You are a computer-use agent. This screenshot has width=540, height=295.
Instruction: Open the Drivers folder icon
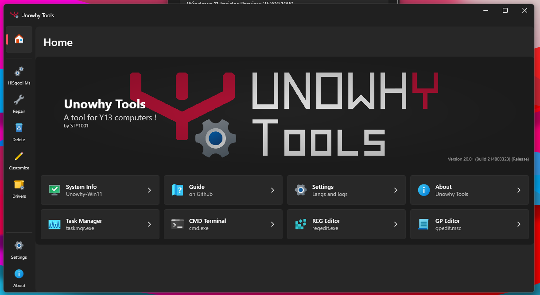(19, 184)
